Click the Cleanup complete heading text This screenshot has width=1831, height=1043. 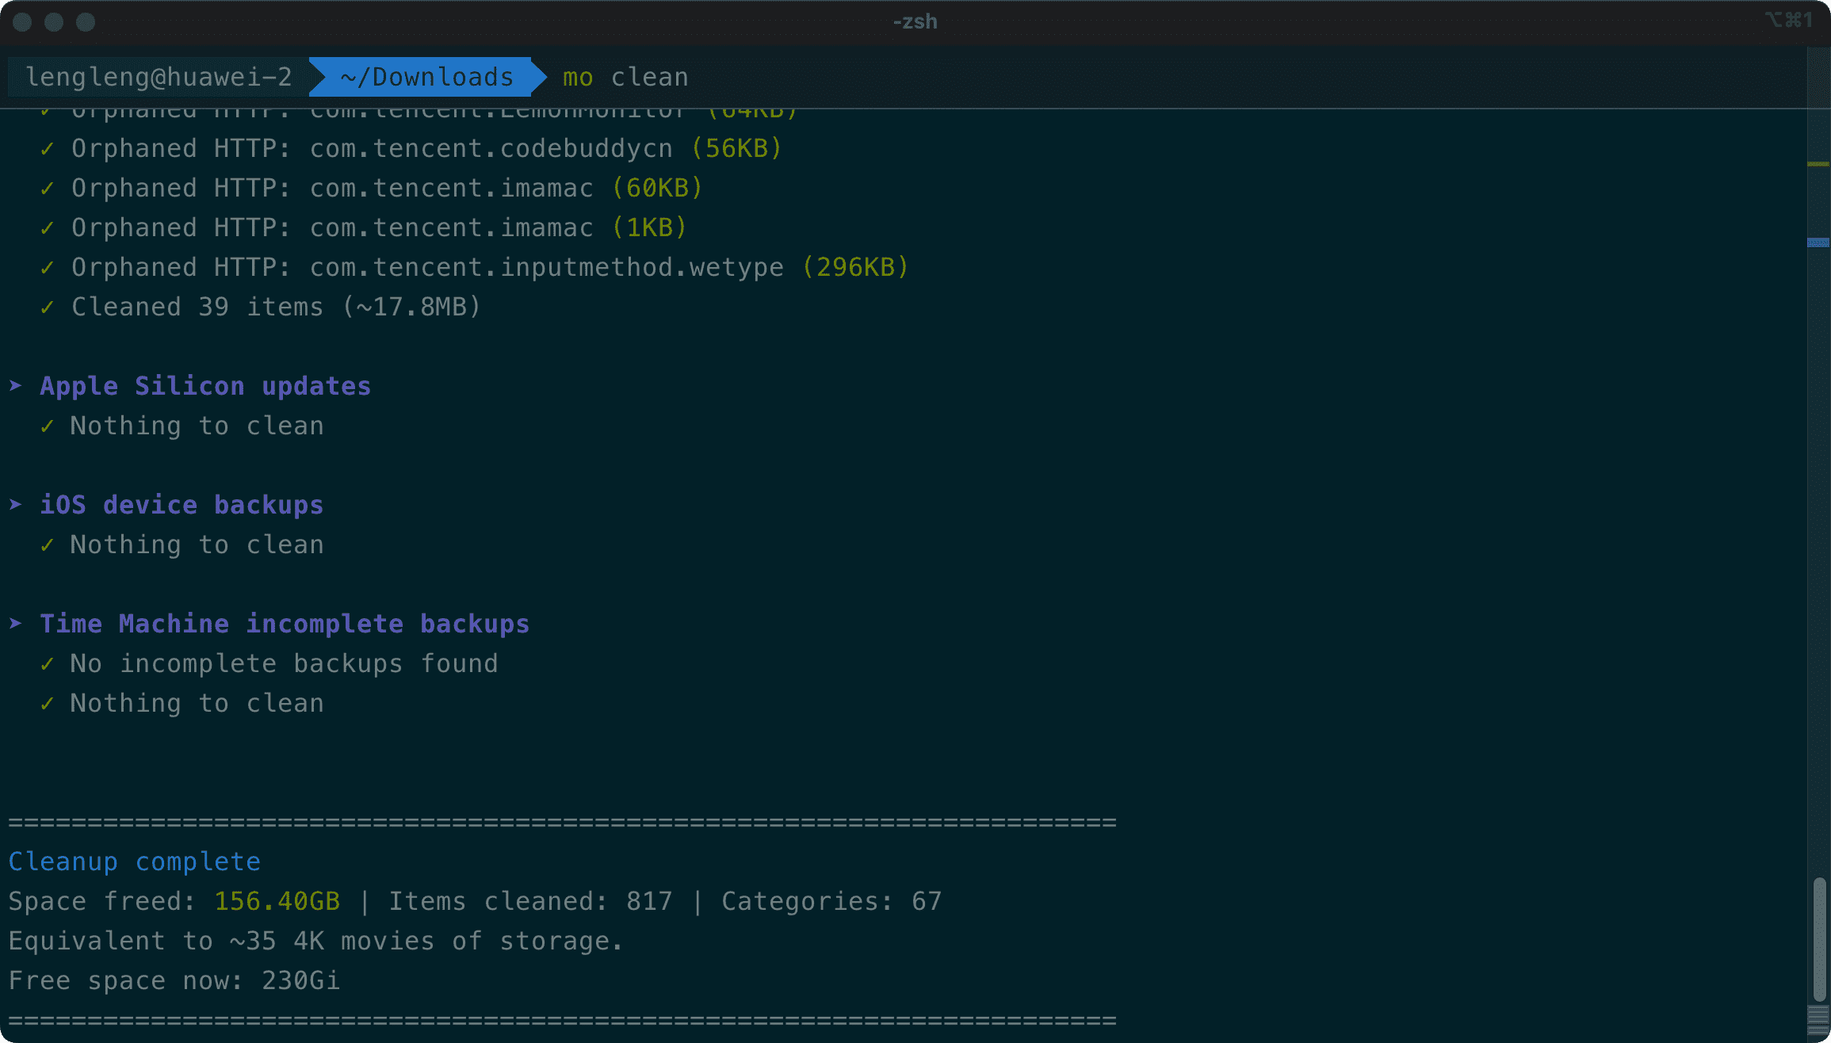[135, 862]
